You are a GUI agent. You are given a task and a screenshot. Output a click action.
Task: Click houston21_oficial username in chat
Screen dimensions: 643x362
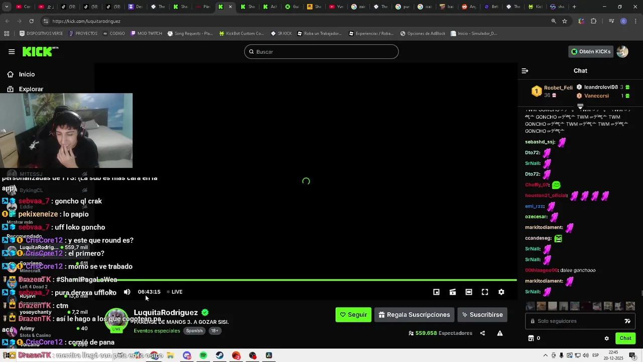point(547,196)
